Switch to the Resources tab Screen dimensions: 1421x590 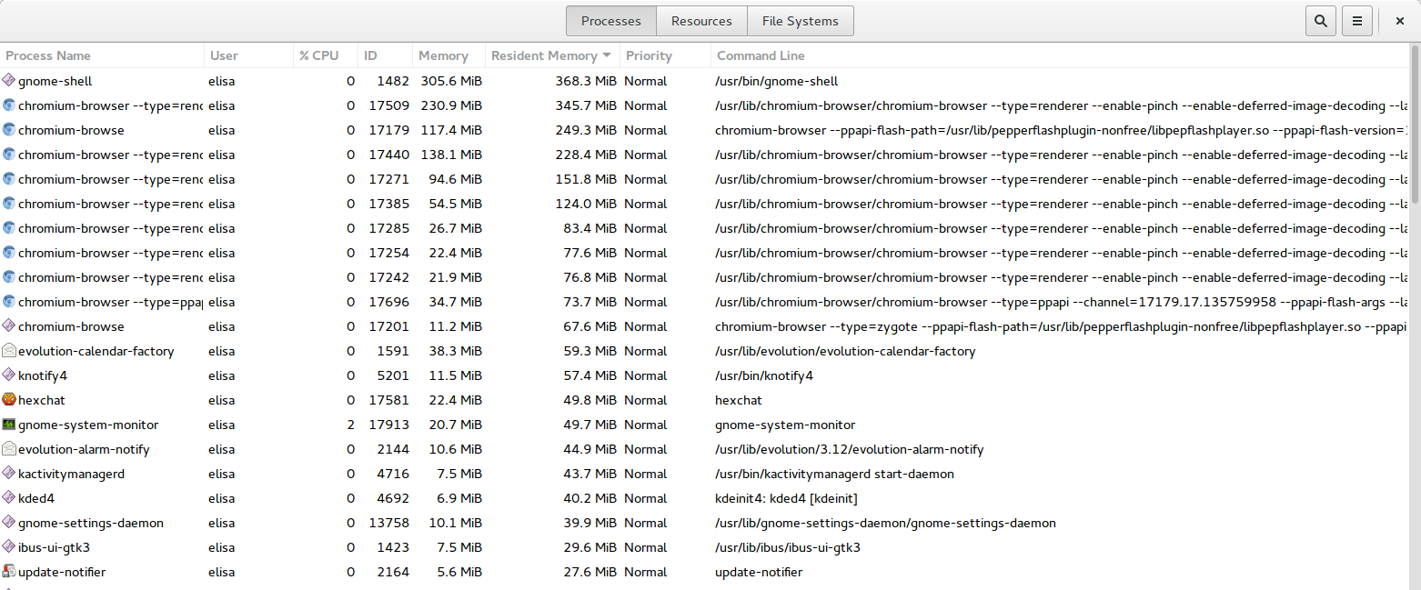(701, 21)
